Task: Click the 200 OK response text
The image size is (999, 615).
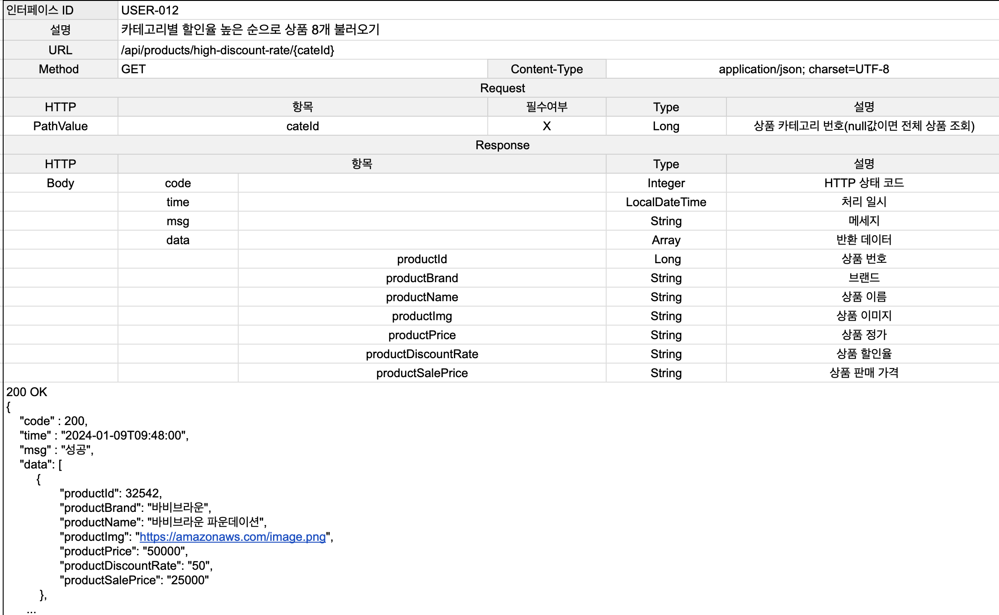Action: pyautogui.click(x=27, y=392)
